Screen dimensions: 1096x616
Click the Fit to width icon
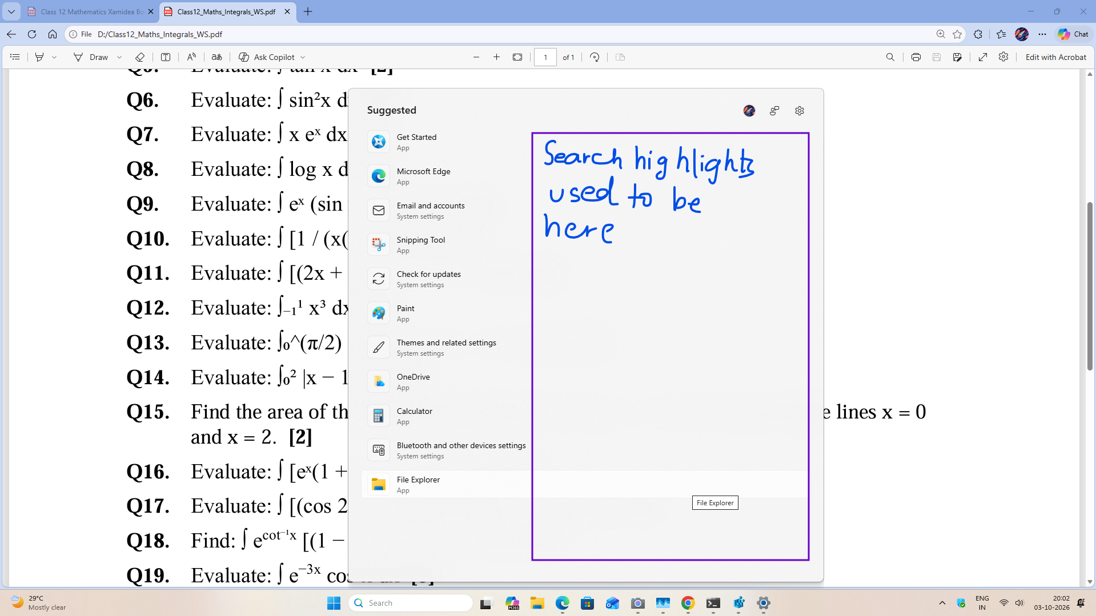coord(517,57)
